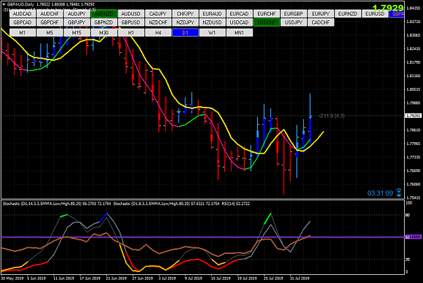Screen dimensions: 423x283
Task: Click the 80 level on indicator scale
Action: tap(407, 215)
